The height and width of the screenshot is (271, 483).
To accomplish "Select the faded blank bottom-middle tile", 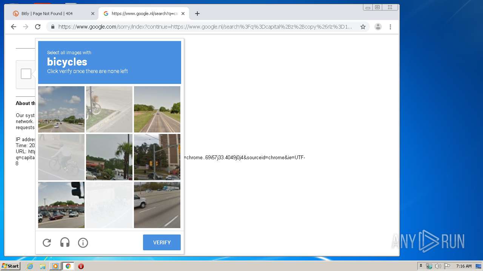I will (109, 205).
